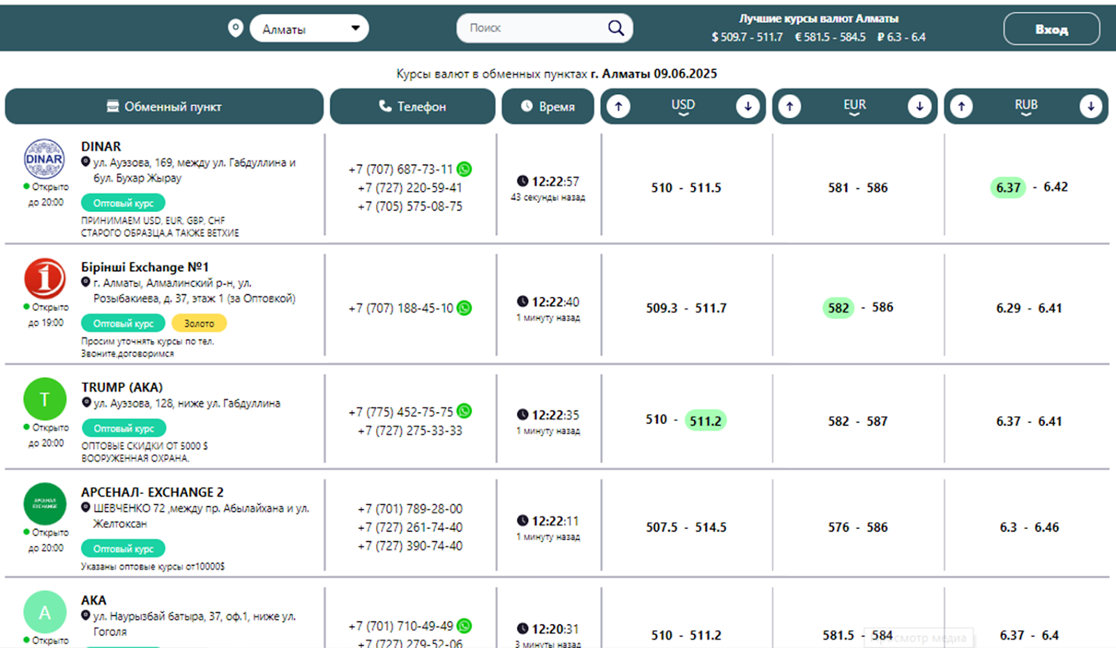Click highlighted 6.37 RUB rate for DINAR
This screenshot has height=648, width=1116.
point(1008,188)
